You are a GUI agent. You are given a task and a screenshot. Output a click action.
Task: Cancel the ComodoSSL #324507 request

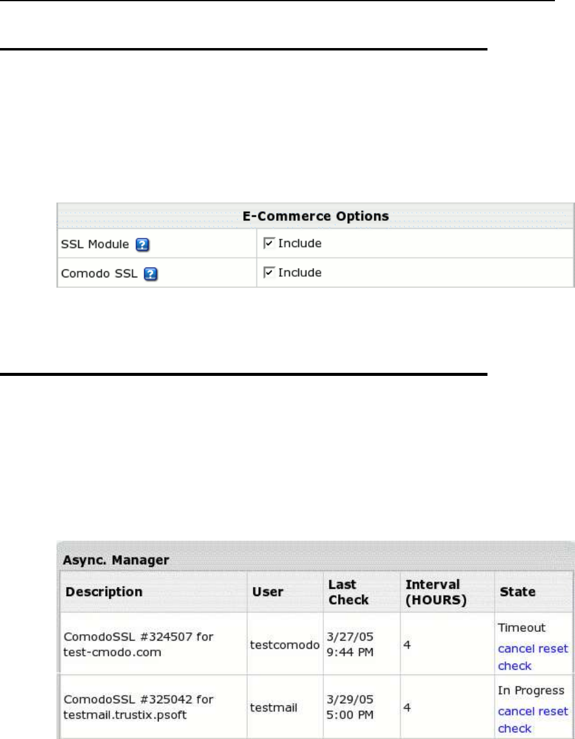point(517,648)
